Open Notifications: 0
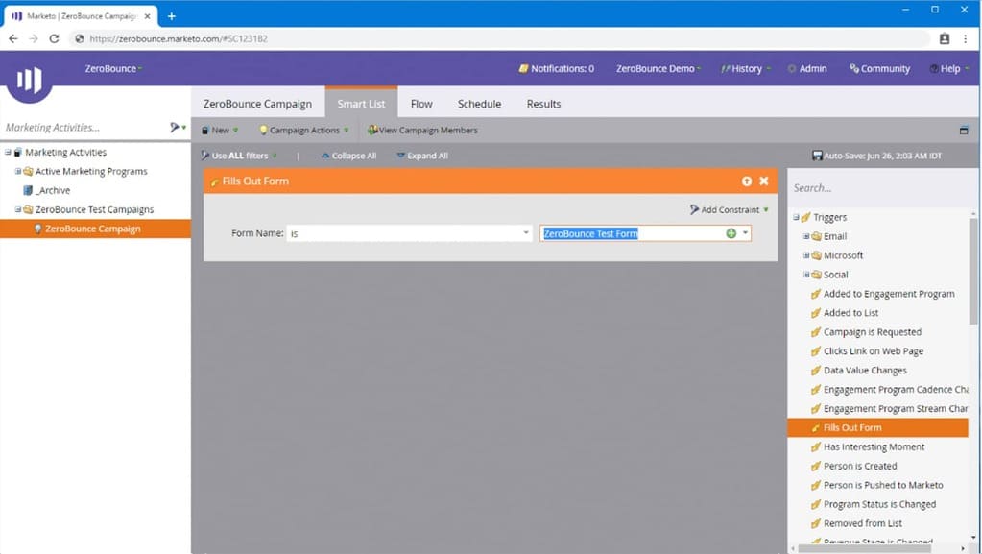Screen dimensions: 982x554 coord(556,68)
